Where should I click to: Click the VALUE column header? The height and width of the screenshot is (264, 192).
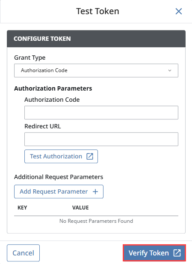pyautogui.click(x=80, y=208)
